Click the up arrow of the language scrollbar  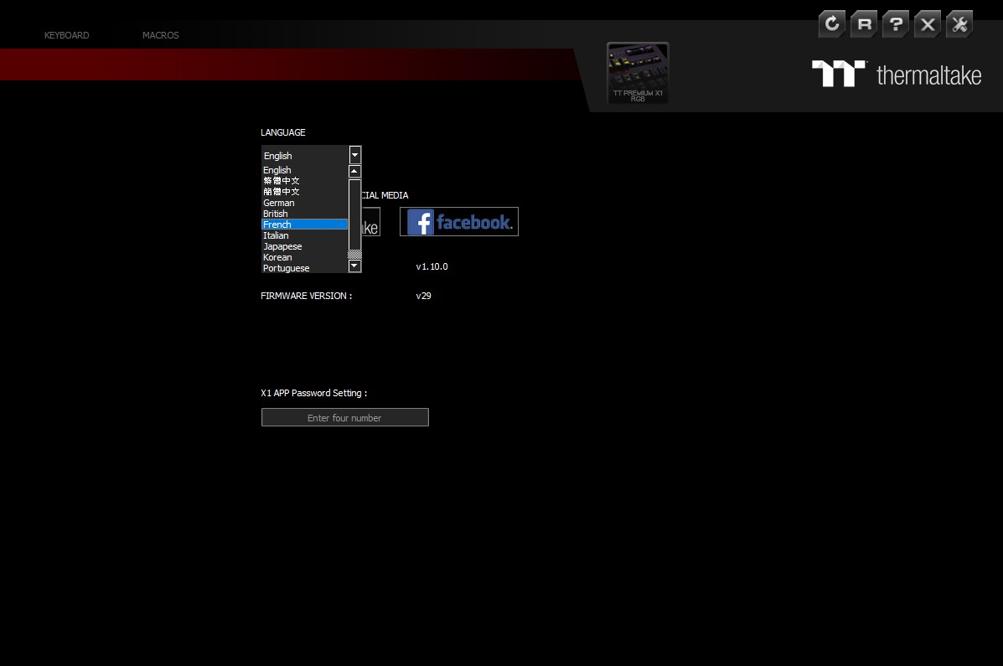coord(354,171)
